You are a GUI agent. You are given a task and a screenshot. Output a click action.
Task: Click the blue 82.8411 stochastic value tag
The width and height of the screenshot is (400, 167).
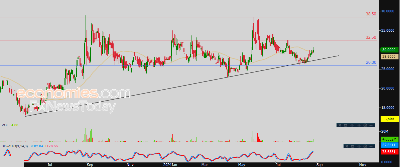(x=390, y=146)
